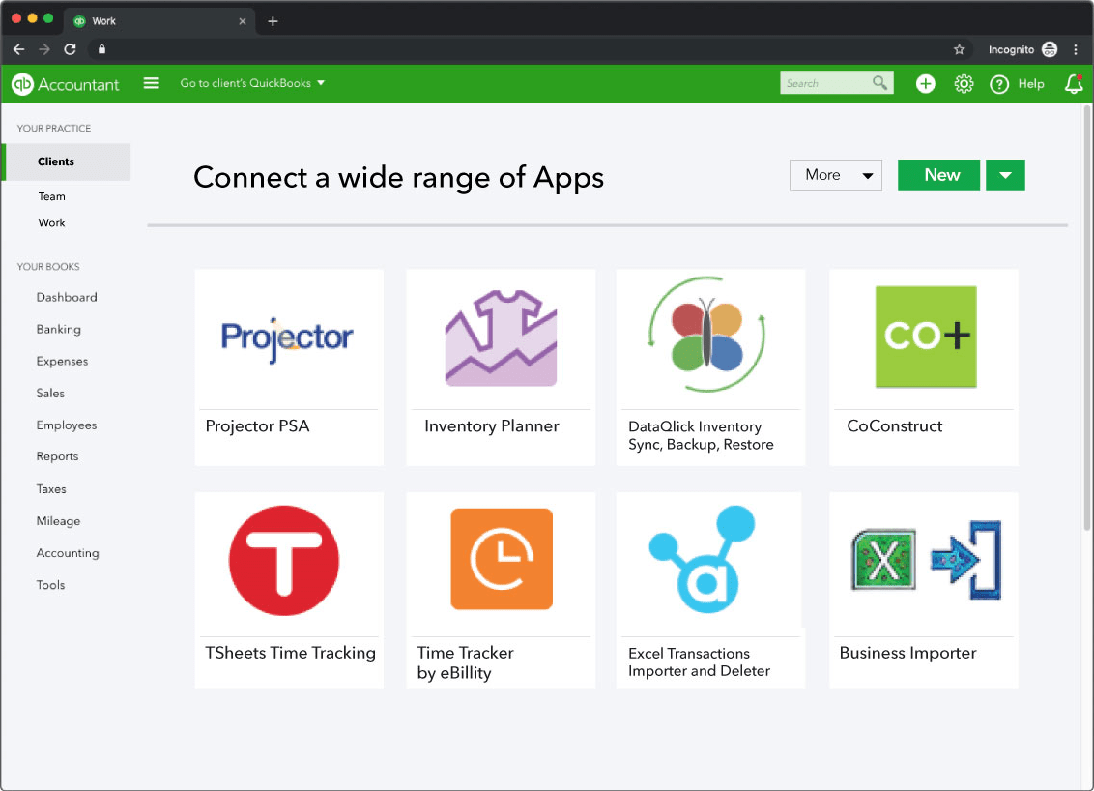This screenshot has height=791, width=1094.
Task: Click the page vertical scrollbar
Action: [x=1087, y=317]
